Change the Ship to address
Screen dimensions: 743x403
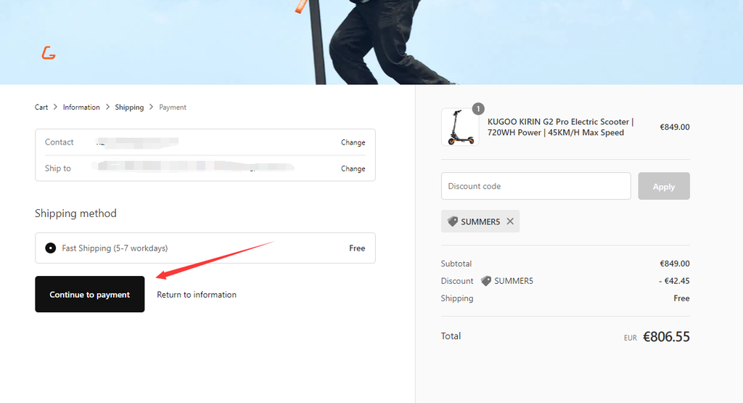(x=353, y=168)
